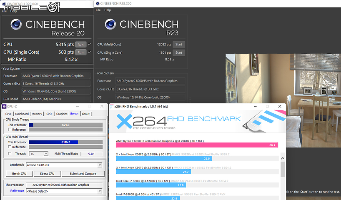Enable Reference checkbox under CPU Single Thread
This screenshot has height=200, width=341.
pos(10,130)
